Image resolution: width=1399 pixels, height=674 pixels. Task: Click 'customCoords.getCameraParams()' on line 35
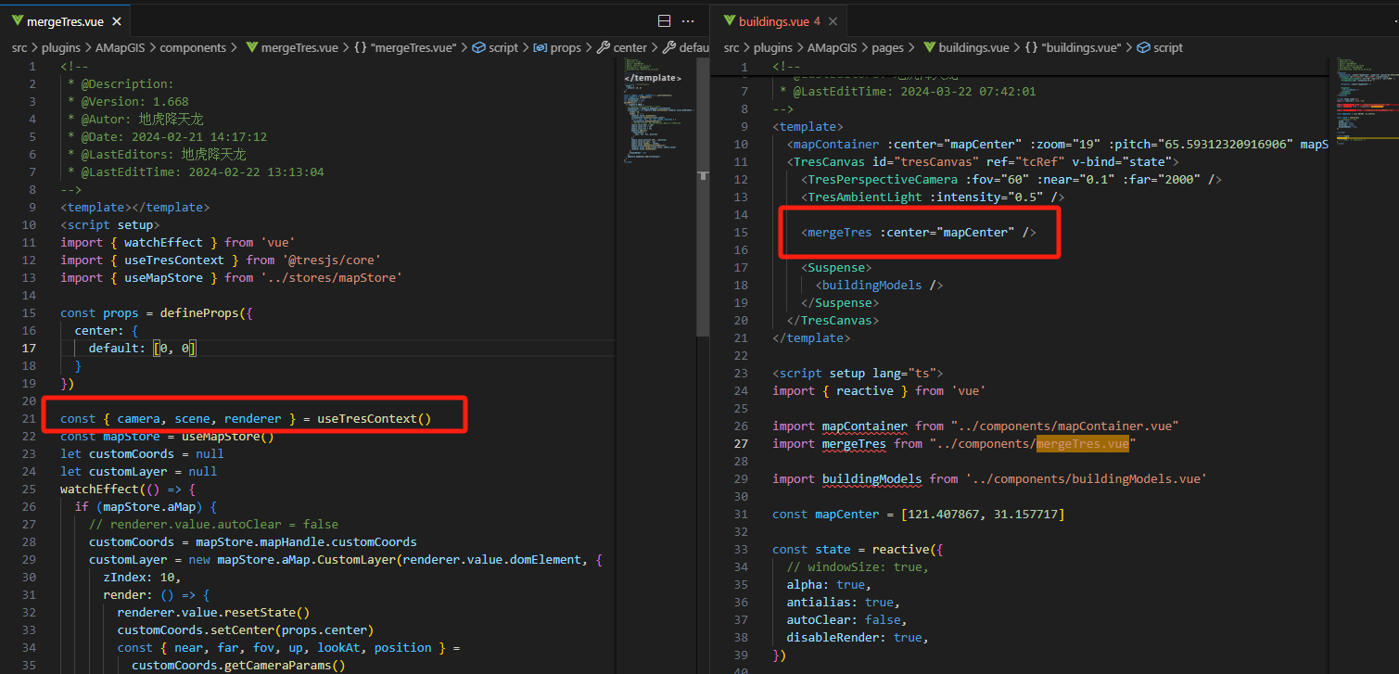(238, 665)
